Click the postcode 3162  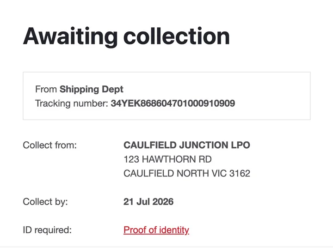point(240,173)
